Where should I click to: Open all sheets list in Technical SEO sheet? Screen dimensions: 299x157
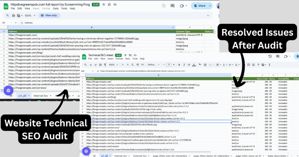[x=94, y=156]
